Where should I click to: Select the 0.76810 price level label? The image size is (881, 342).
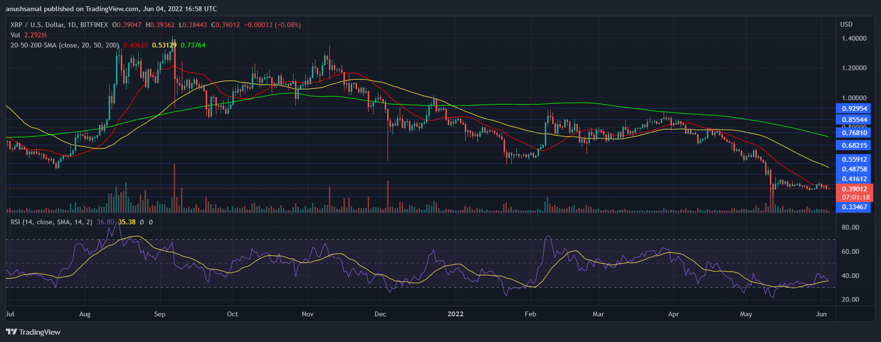click(x=854, y=133)
